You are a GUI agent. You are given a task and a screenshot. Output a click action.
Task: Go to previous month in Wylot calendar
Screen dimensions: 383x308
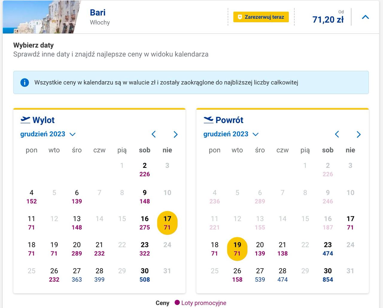coord(154,134)
